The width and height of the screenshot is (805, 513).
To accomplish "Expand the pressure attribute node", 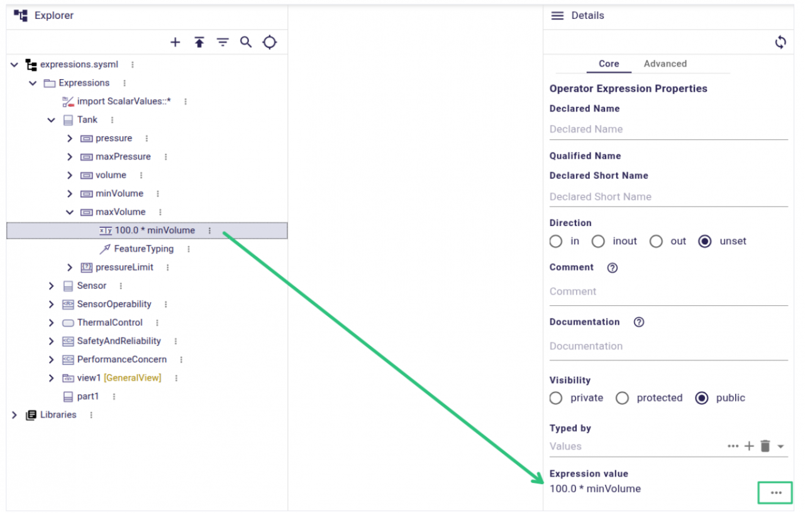I will 70,138.
